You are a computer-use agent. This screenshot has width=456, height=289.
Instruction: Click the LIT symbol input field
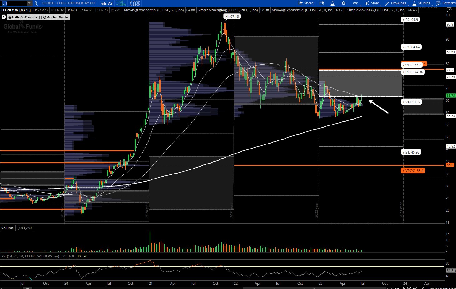(14, 3)
